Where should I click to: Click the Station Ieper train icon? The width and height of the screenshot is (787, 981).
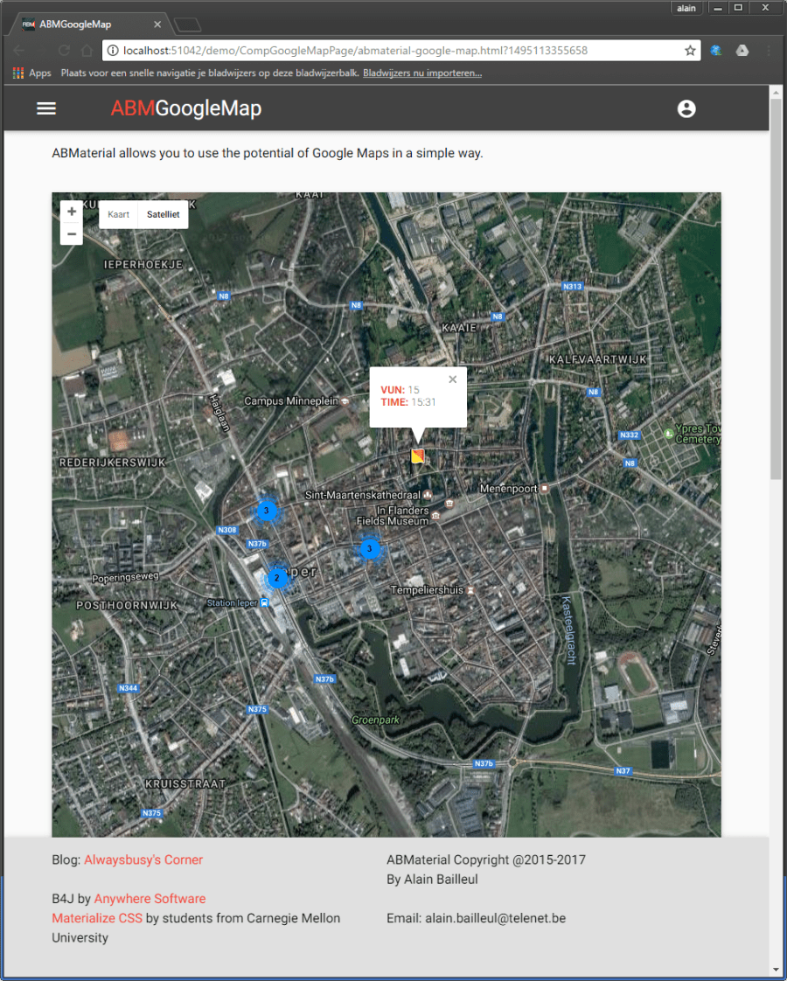[265, 602]
